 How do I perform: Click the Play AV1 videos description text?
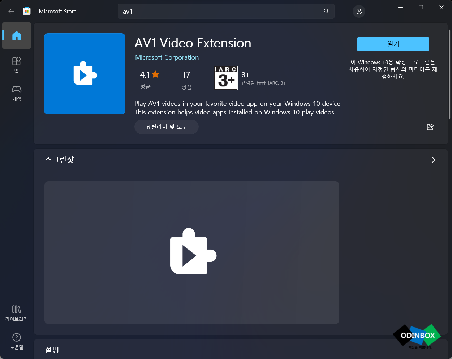[x=238, y=108]
